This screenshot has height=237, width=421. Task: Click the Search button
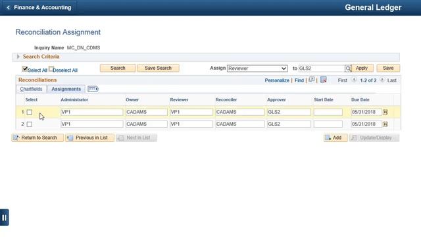118,68
